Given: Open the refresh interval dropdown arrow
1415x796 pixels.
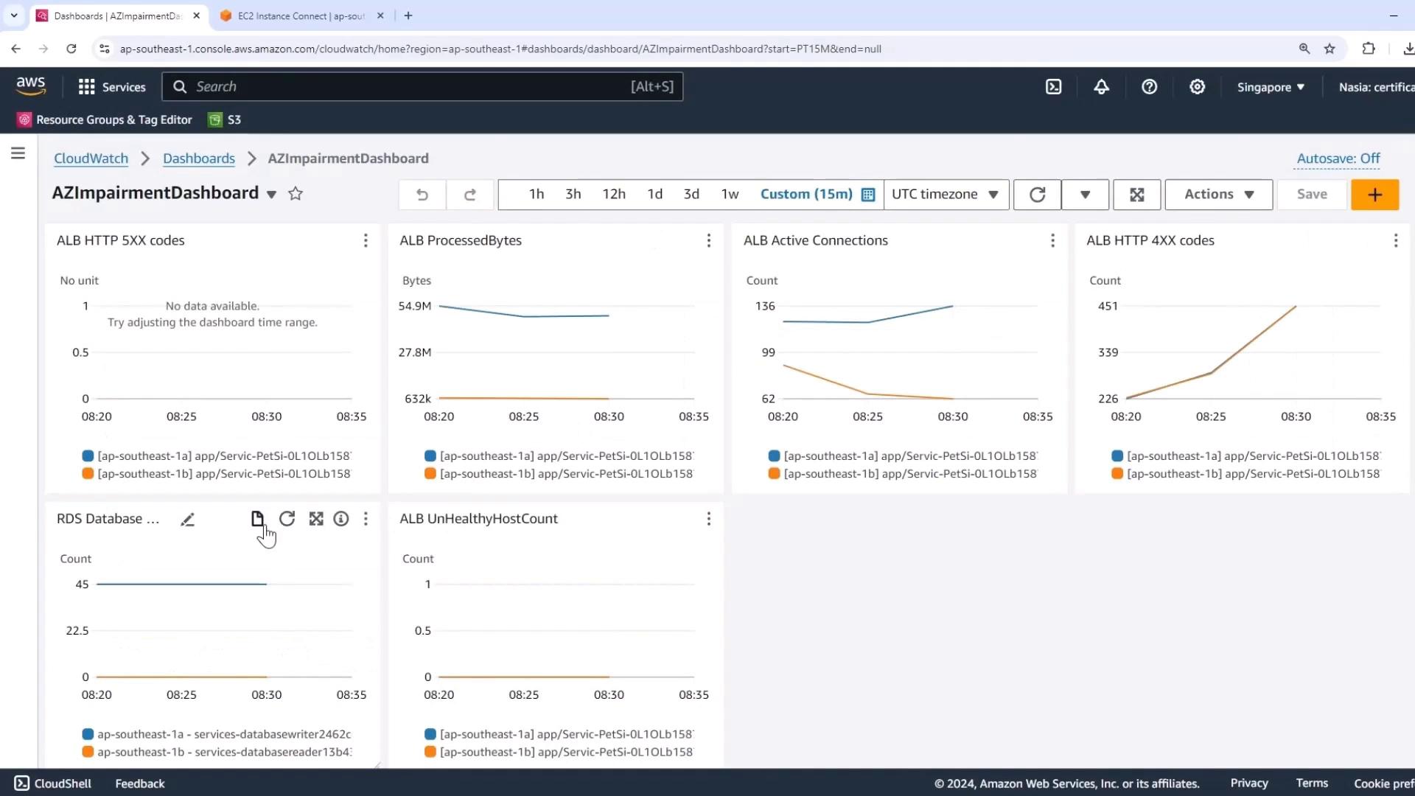Looking at the screenshot, I should pos(1085,195).
